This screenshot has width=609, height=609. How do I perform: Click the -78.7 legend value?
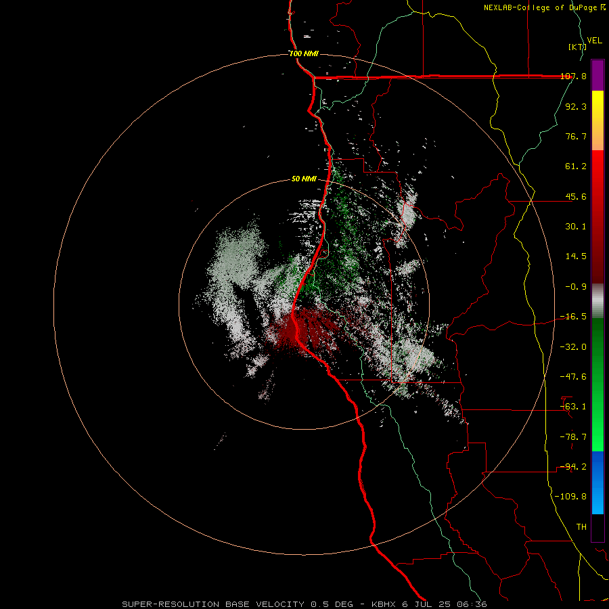(574, 437)
